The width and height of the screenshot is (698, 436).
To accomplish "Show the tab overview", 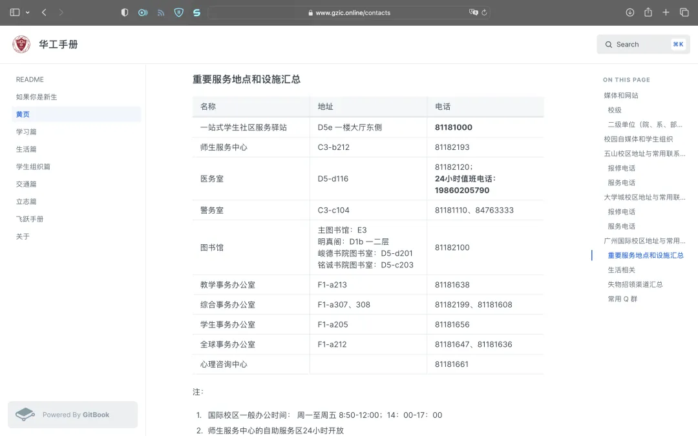I will click(684, 12).
